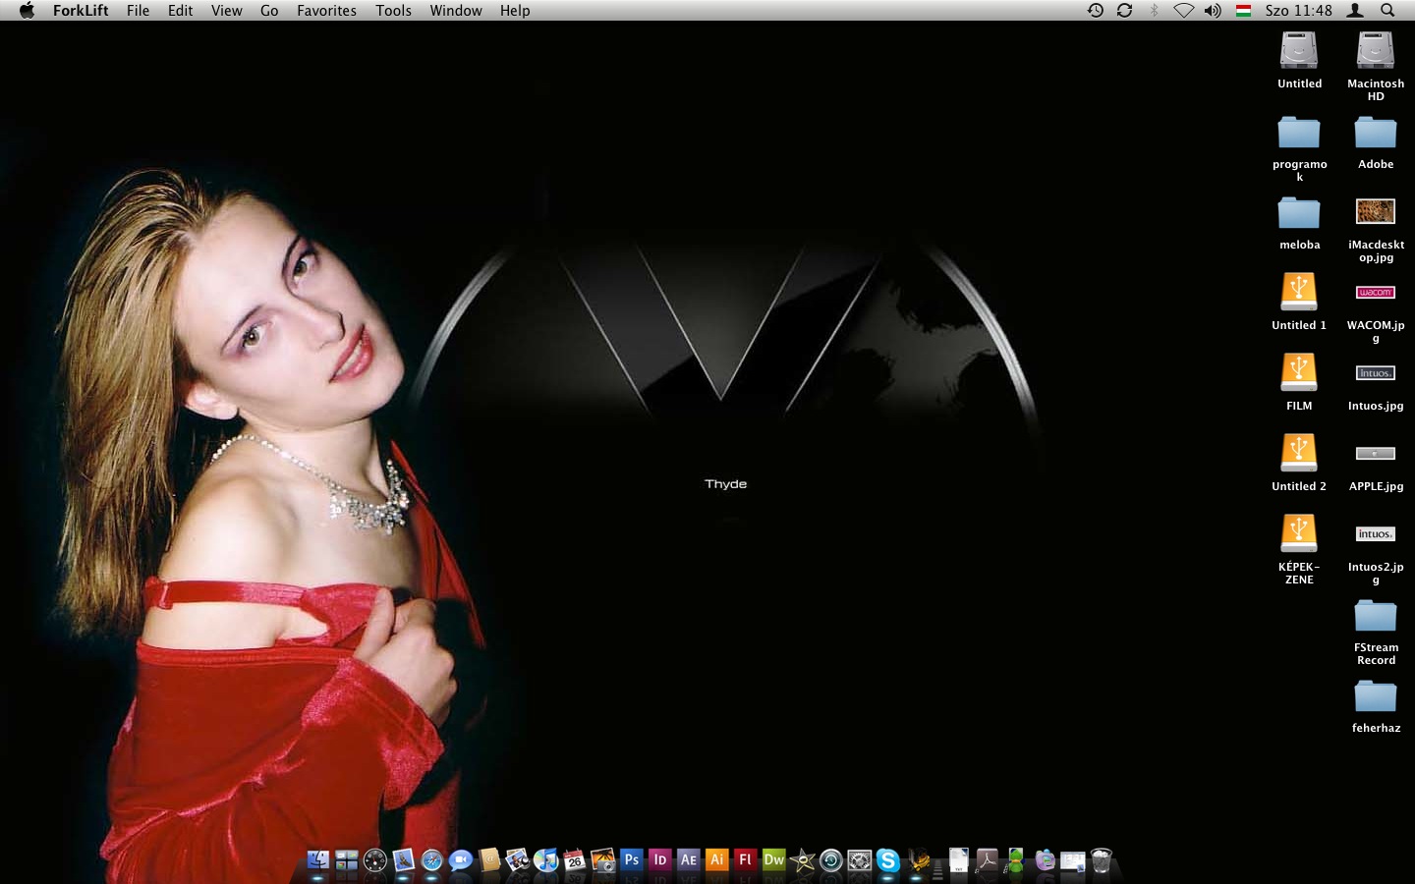Viewport: 1415px width, 884px height.
Task: Select the feherhaz folder on desktop
Action: 1376,696
